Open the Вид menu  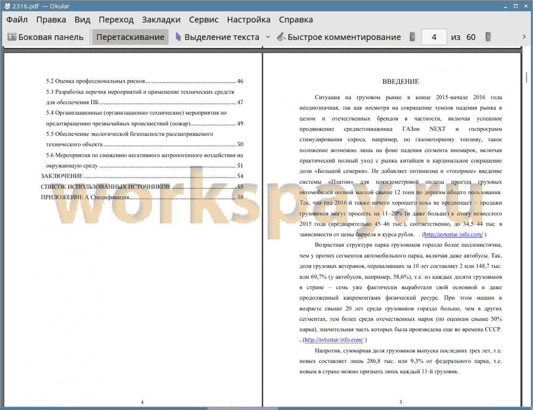point(82,20)
